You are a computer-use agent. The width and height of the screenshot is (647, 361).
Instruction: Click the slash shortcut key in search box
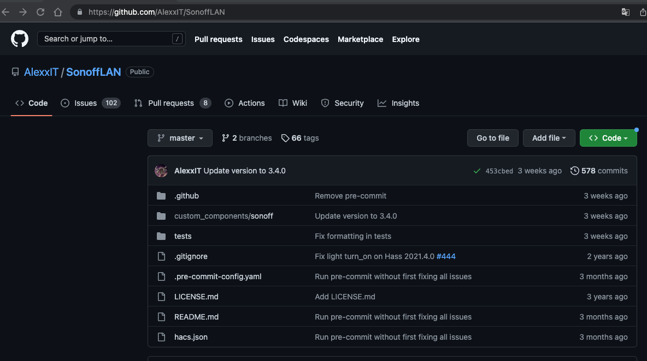pyautogui.click(x=177, y=39)
